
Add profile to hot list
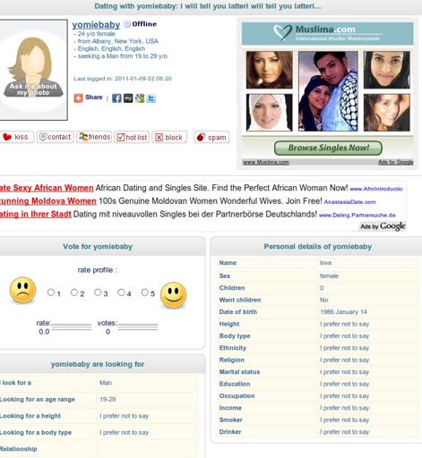(x=132, y=137)
